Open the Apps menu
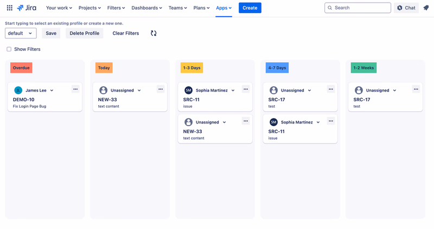434x229 pixels. [x=224, y=8]
